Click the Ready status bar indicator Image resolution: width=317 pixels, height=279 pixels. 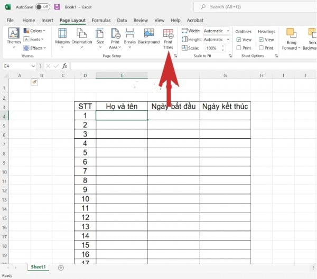(7, 276)
